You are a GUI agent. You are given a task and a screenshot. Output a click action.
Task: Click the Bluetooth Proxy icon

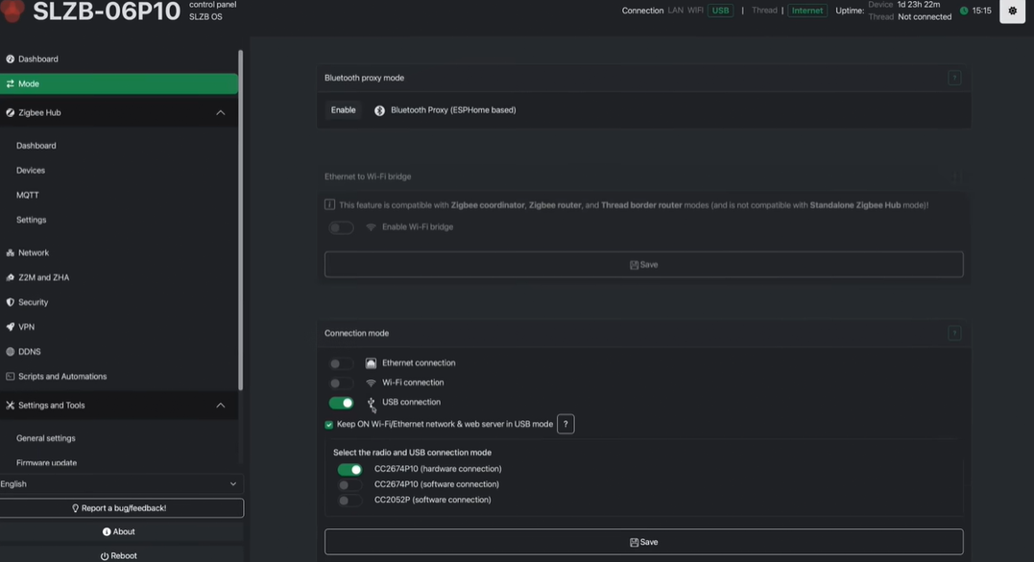[x=379, y=110]
